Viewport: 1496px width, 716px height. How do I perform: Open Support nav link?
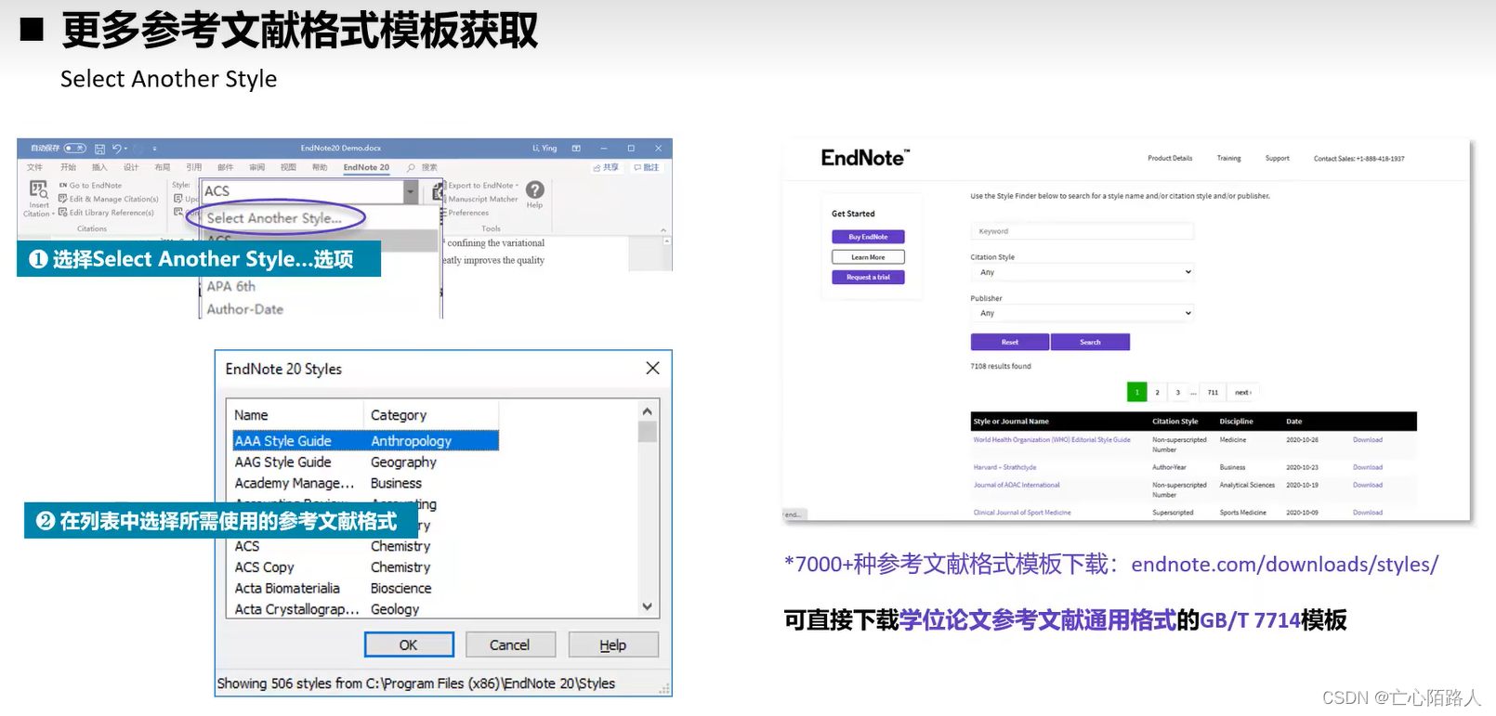click(x=1277, y=158)
